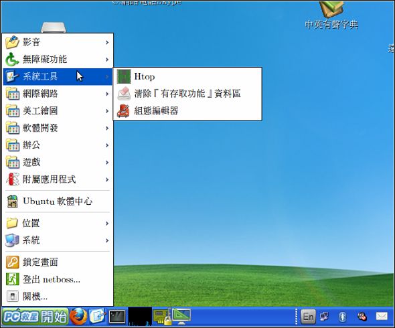The image size is (395, 328).
Task: Click the key icon for 鎖定畫面
Action: click(12, 262)
